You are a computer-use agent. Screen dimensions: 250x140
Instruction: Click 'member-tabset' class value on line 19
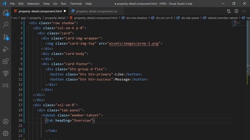85,115
